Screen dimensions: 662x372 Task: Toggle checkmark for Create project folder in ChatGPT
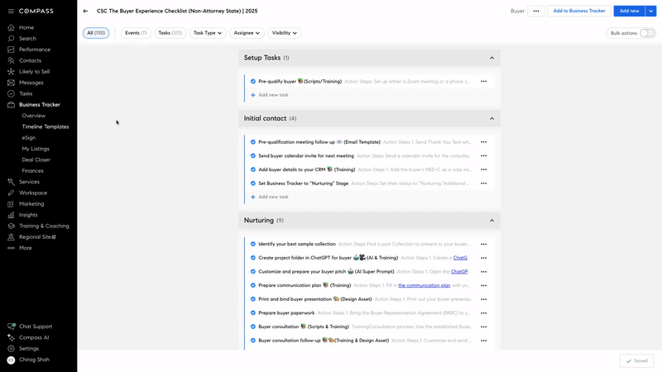click(253, 258)
